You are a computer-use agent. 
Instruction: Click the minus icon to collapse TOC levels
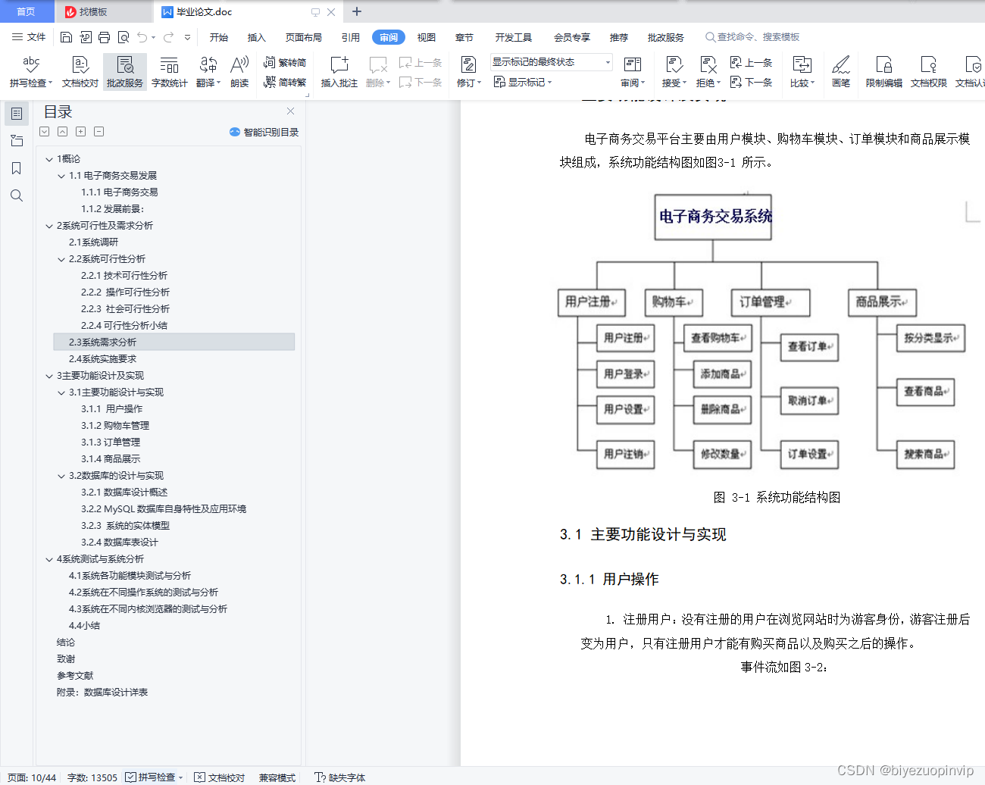pyautogui.click(x=98, y=132)
